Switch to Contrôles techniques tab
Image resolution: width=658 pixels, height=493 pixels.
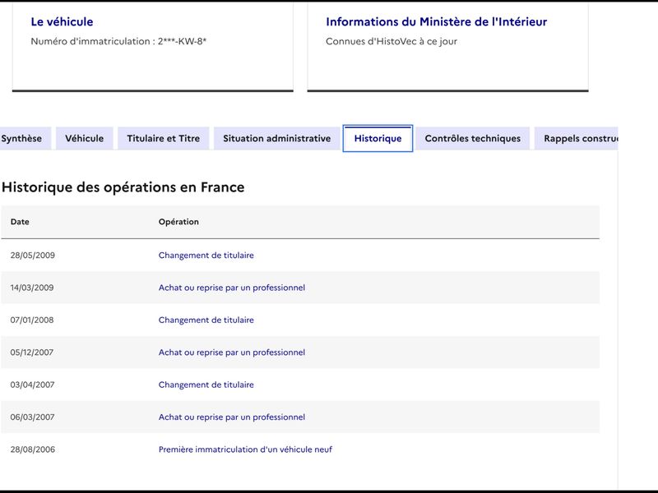click(x=472, y=138)
